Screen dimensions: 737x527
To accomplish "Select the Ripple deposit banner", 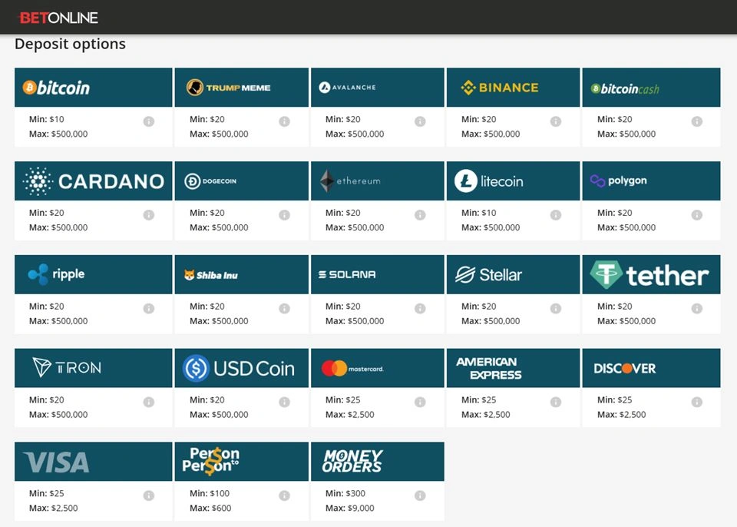I will pyautogui.click(x=94, y=275).
